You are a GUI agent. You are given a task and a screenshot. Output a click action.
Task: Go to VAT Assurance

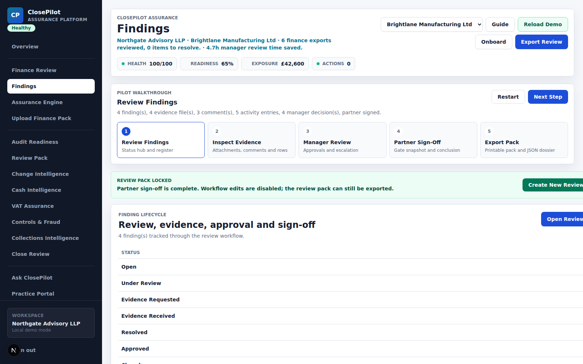[51, 206]
